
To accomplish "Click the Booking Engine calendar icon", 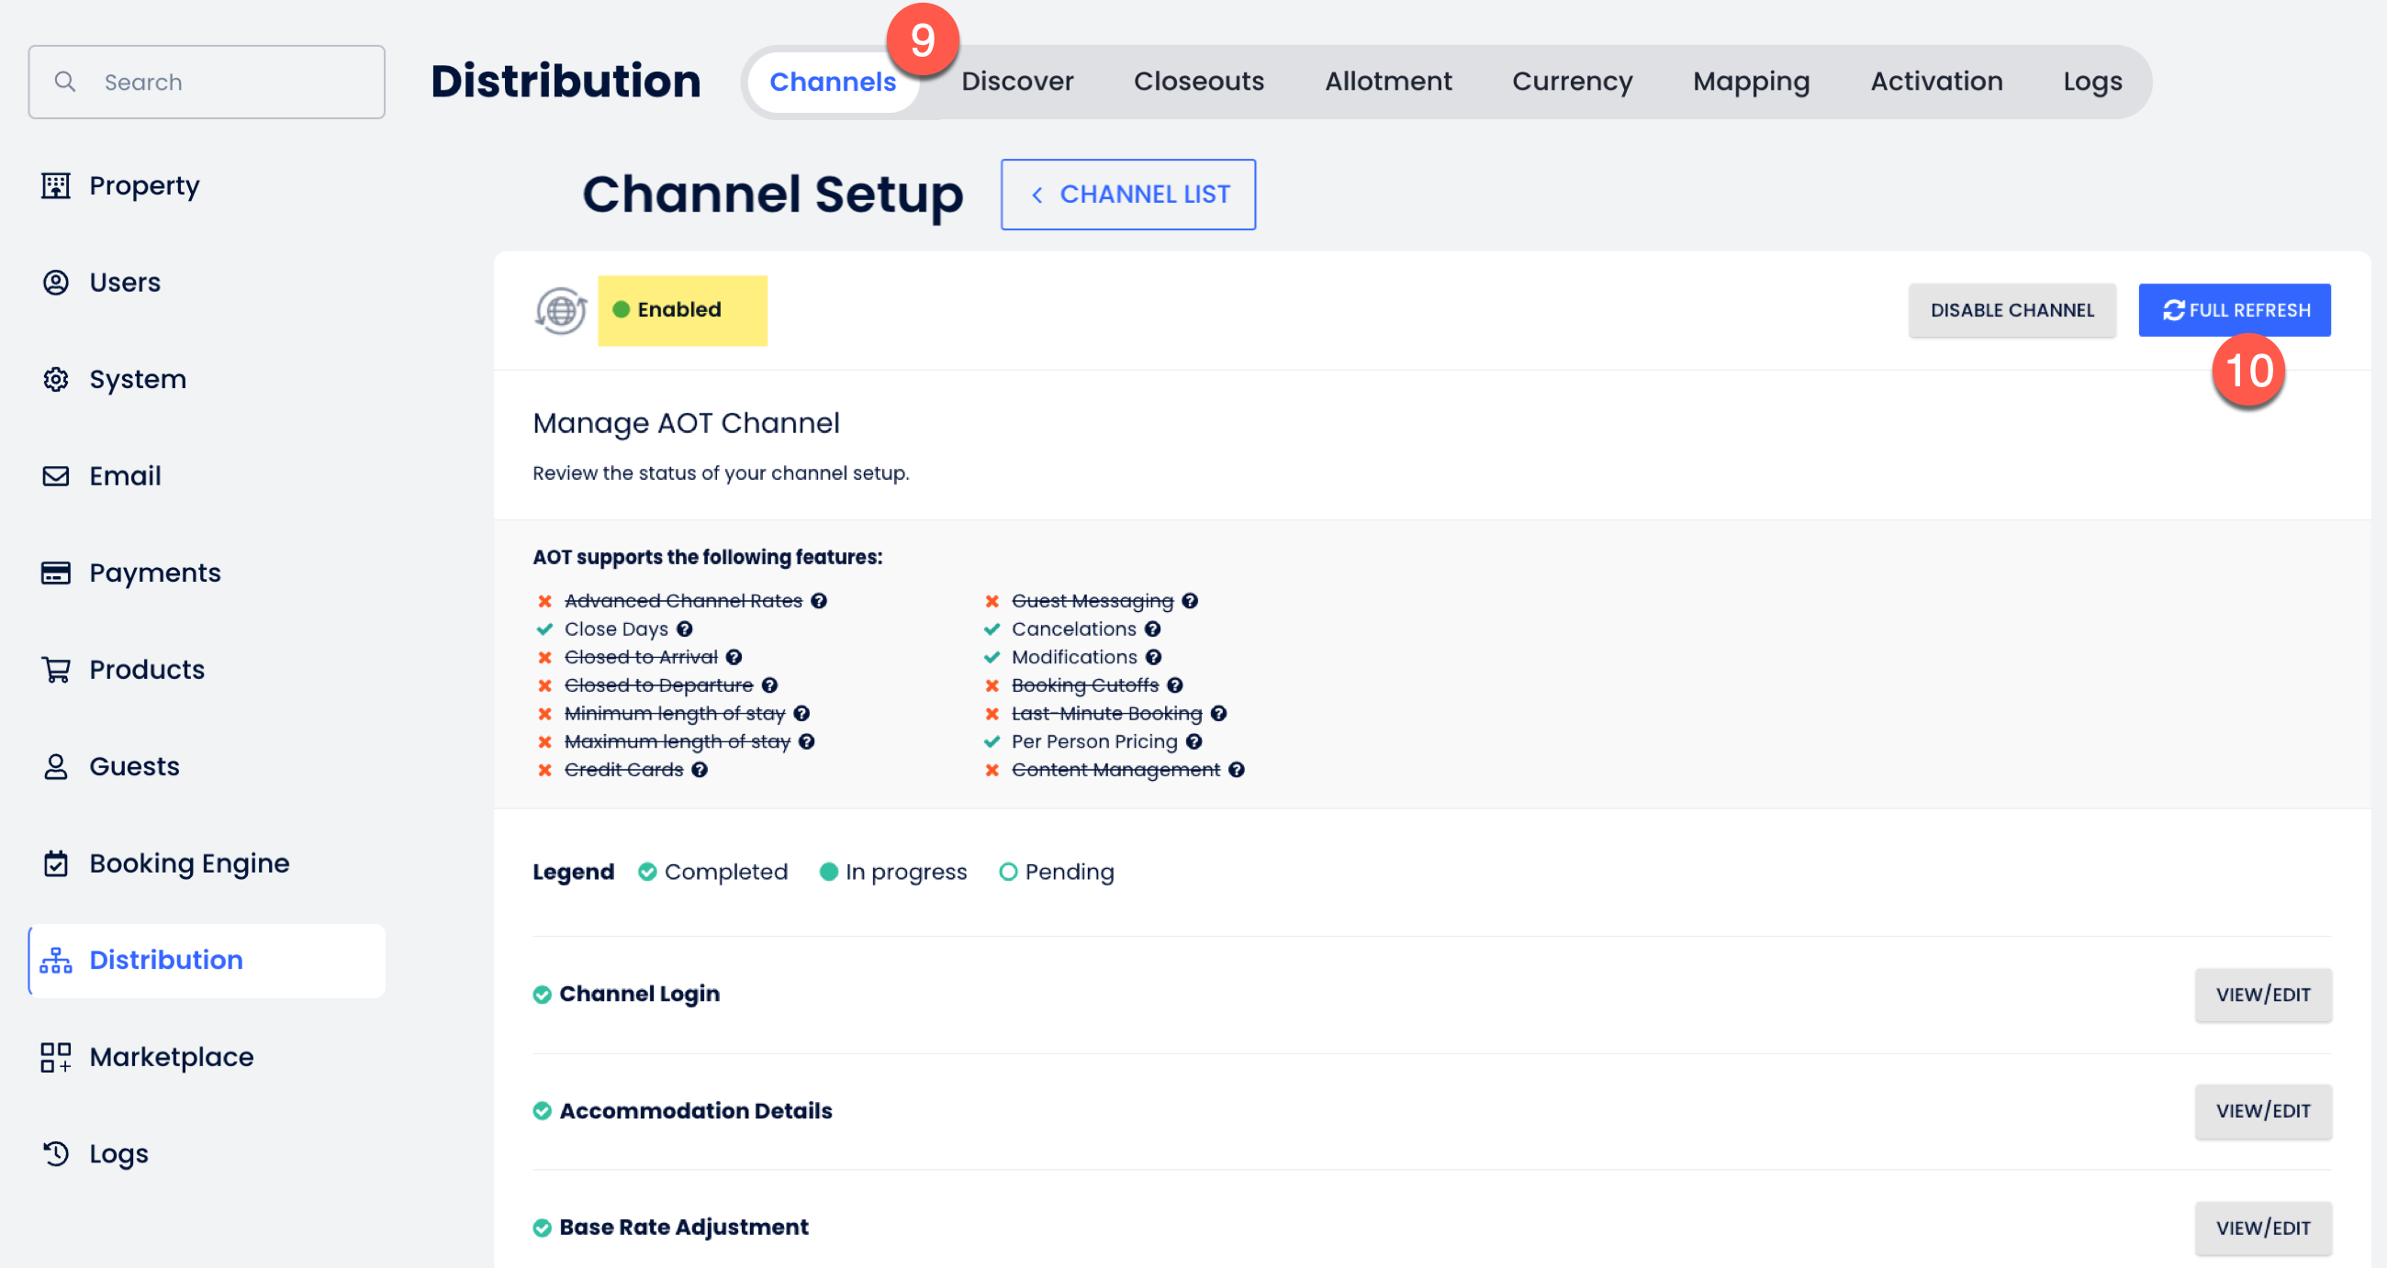I will coord(56,863).
